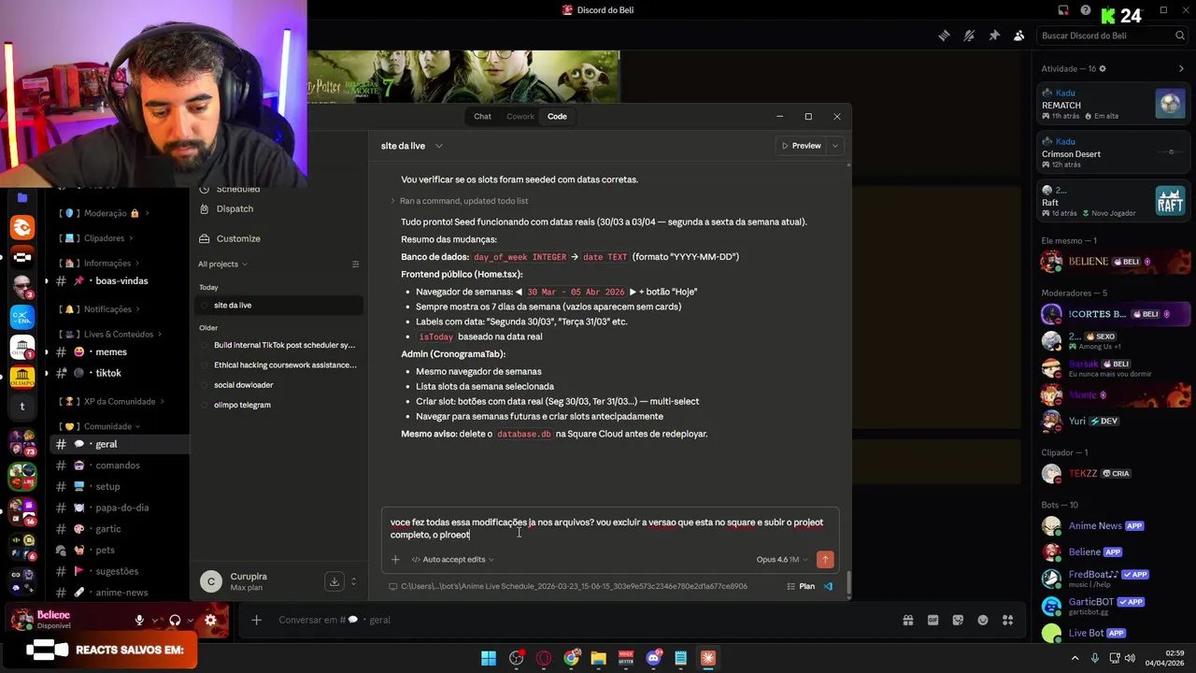Open Discord threads icon in channel header
The width and height of the screenshot is (1196, 673).
944,36
